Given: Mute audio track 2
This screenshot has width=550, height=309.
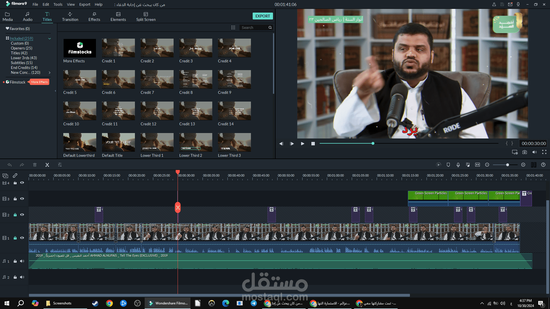Looking at the screenshot, I should (22, 277).
